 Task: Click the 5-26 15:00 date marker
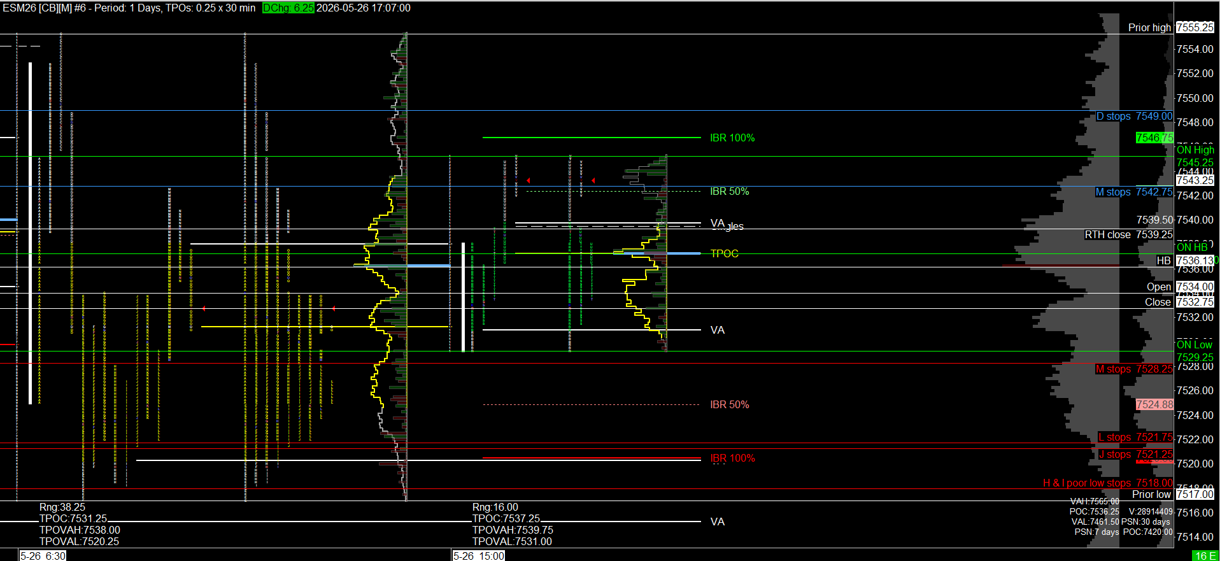[x=478, y=555]
